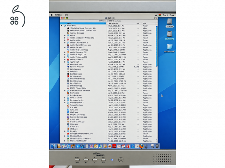Launch iMovie clapperboard icon in Dock
The width and height of the screenshot is (225, 168).
pyautogui.click(x=83, y=146)
